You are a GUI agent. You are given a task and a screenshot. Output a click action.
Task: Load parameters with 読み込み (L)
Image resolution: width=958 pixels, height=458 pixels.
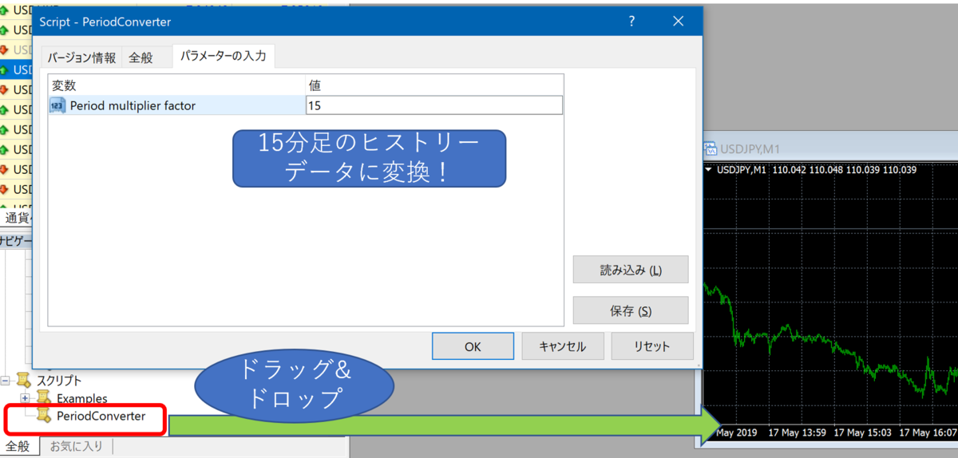[631, 270]
